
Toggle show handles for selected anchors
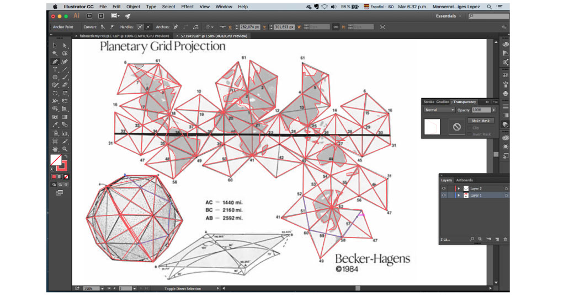[140, 27]
